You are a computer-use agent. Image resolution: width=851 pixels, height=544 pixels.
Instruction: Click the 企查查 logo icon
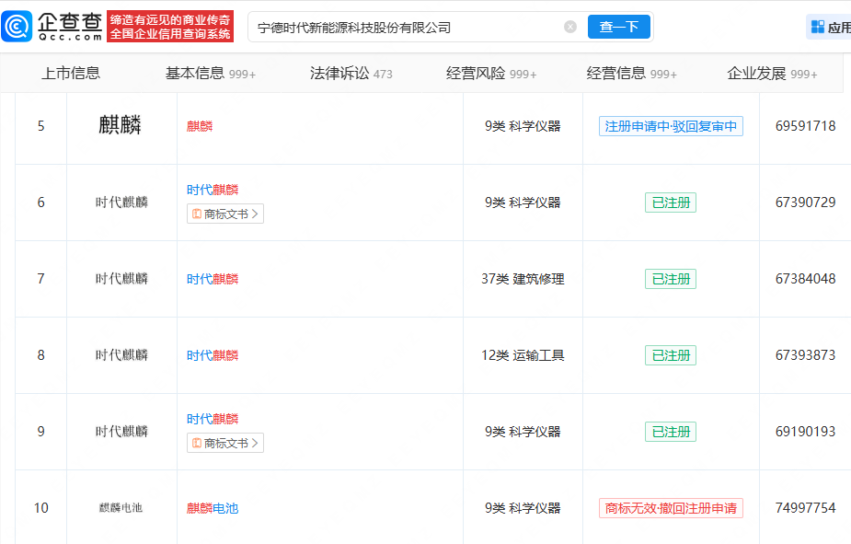(x=17, y=25)
